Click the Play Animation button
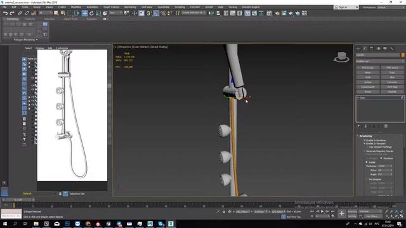The image size is (406, 228). pyautogui.click(x=322, y=212)
